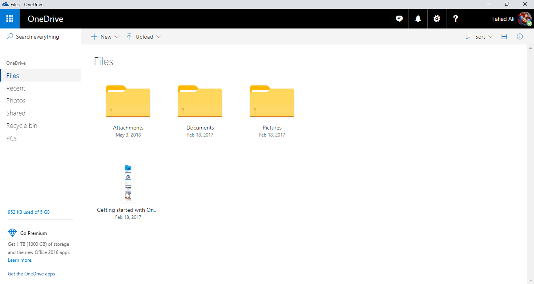Minimize the OneDrive window

pos(489,4)
